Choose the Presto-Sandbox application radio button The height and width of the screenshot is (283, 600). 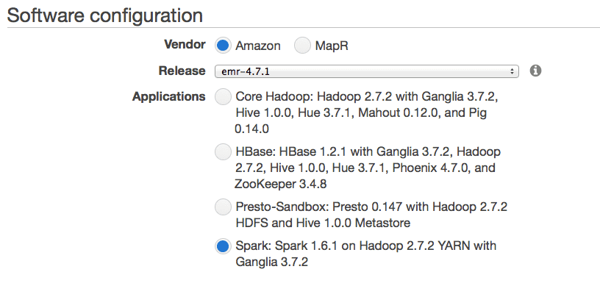point(223,207)
